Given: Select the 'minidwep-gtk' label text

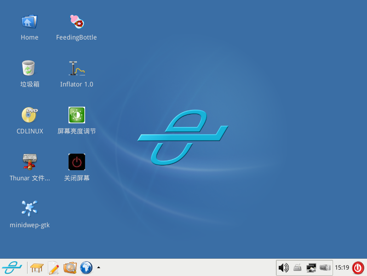Looking at the screenshot, I should tap(29, 225).
